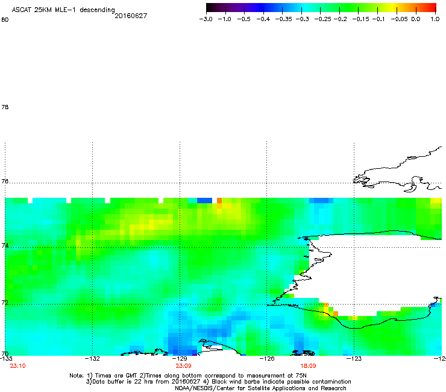Click the longitude label '-129'
This screenshot has width=446, height=392.
(x=180, y=359)
